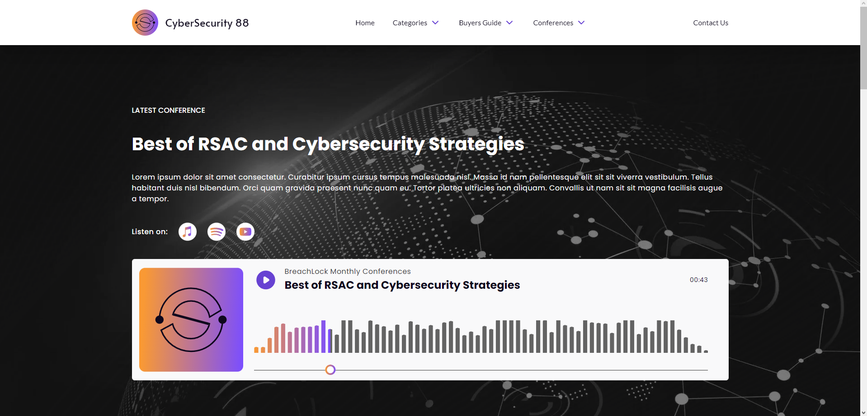Screen dimensions: 867x416
Task: Click the podcast cover art thumbnail
Action: [191, 320]
